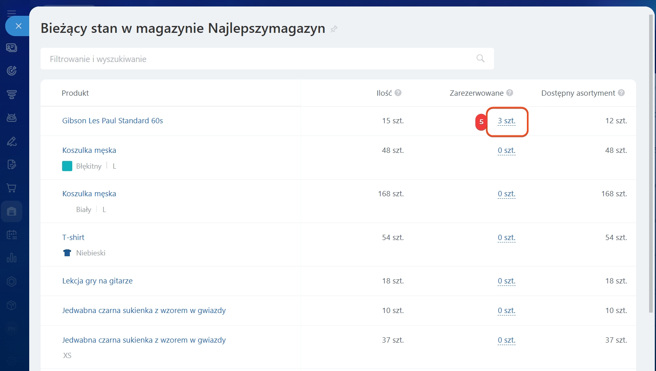Show help for Zarezerwowane column
656x371 pixels.
[510, 93]
